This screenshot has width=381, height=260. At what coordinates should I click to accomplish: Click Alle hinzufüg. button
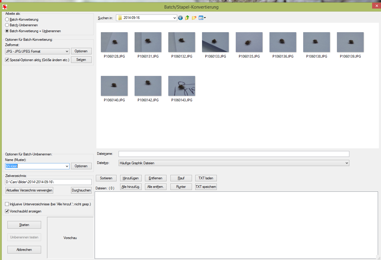point(131,187)
